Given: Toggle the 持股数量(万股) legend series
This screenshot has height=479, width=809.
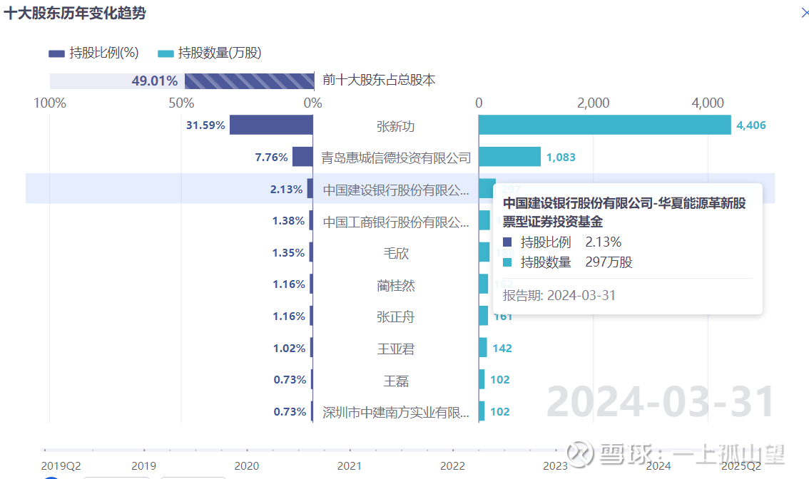Looking at the screenshot, I should click(x=210, y=53).
